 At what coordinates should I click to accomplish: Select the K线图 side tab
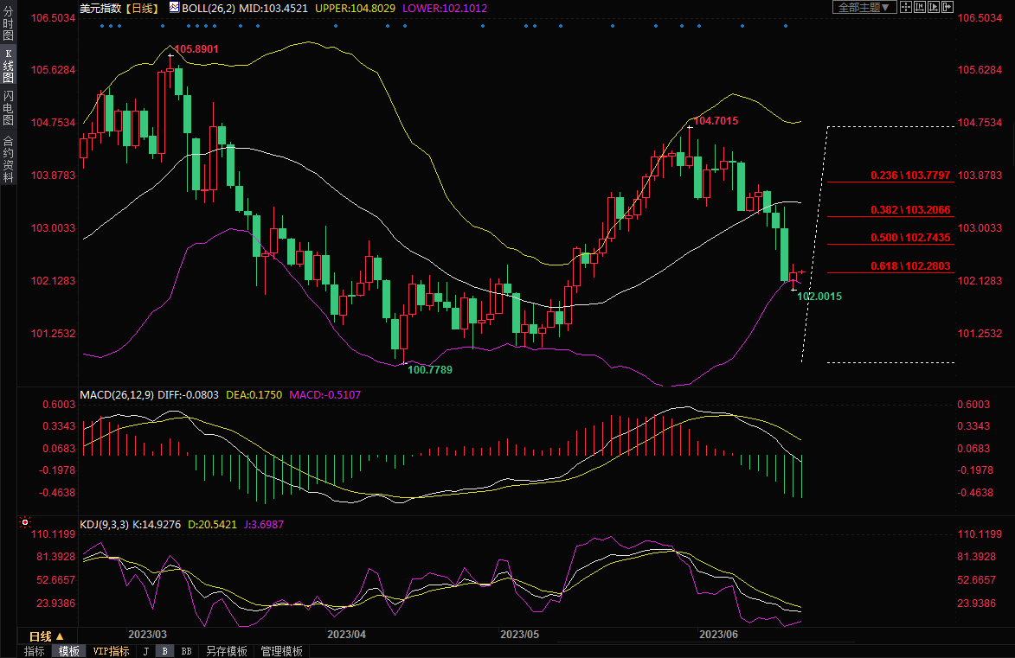click(8, 66)
